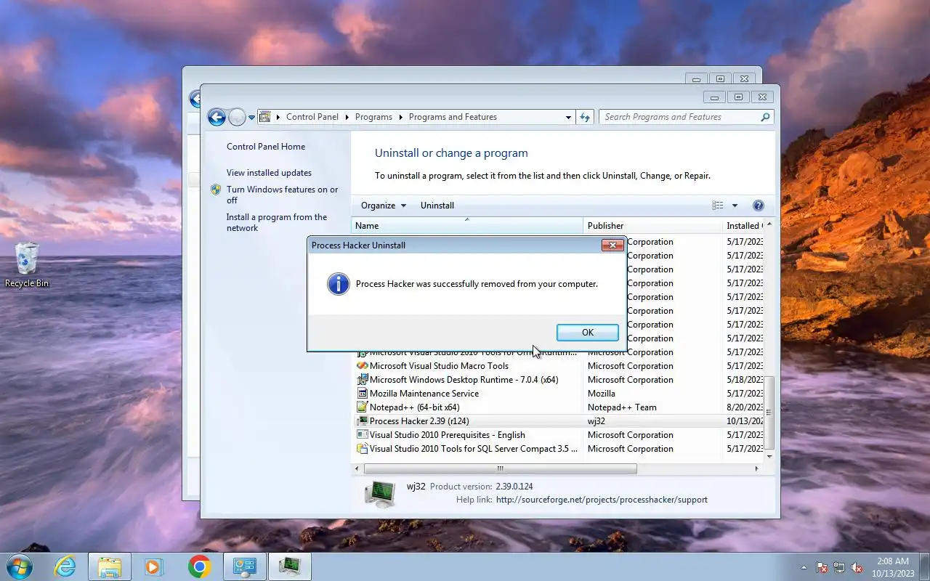The height and width of the screenshot is (581, 930).
Task: Click the blue information icon in dialog
Action: click(x=339, y=284)
